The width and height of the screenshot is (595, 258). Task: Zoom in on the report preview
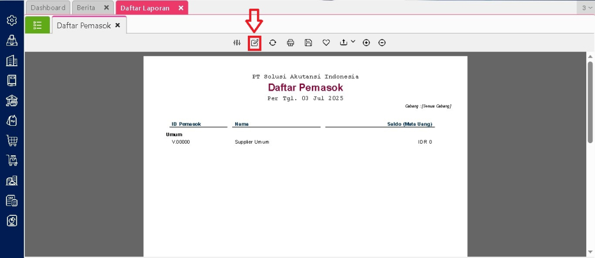[x=366, y=43]
